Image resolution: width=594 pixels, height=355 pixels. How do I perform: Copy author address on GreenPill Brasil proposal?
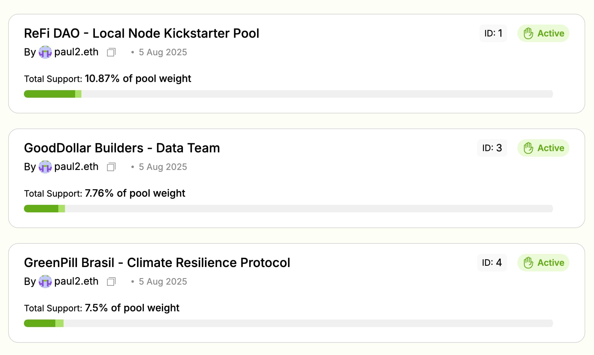click(x=111, y=281)
